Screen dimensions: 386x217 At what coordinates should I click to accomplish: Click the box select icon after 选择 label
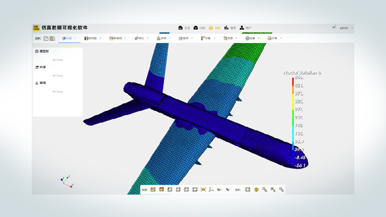[248, 190]
